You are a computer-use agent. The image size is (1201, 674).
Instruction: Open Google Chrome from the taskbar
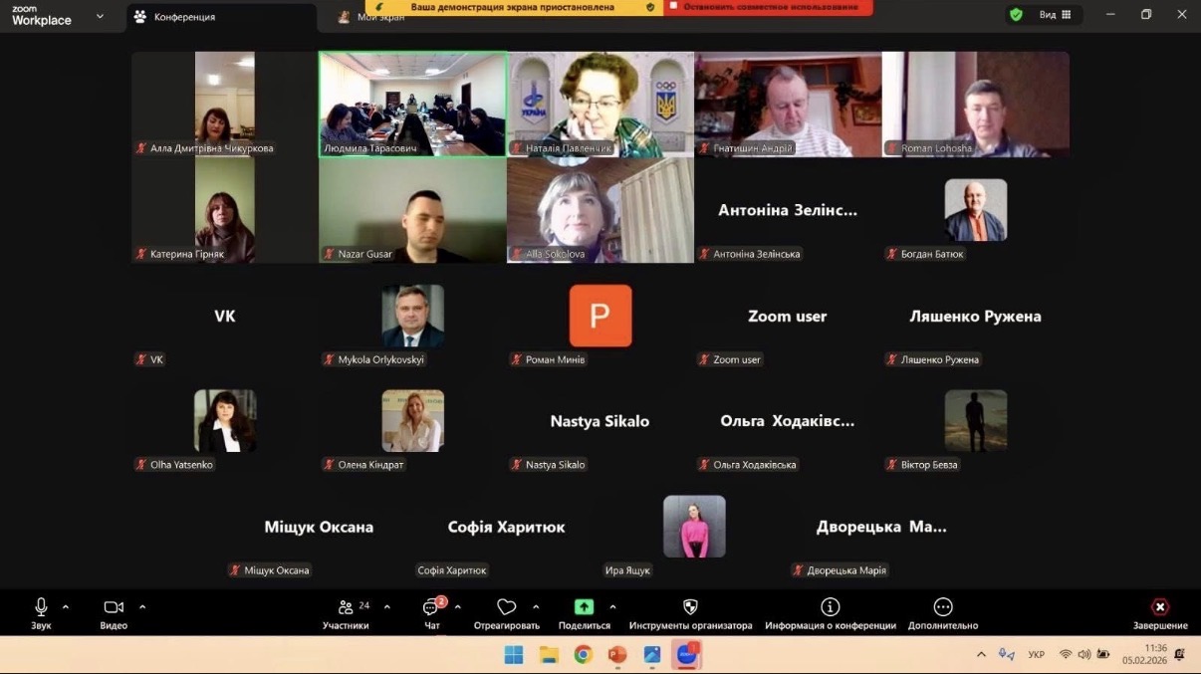click(x=583, y=654)
